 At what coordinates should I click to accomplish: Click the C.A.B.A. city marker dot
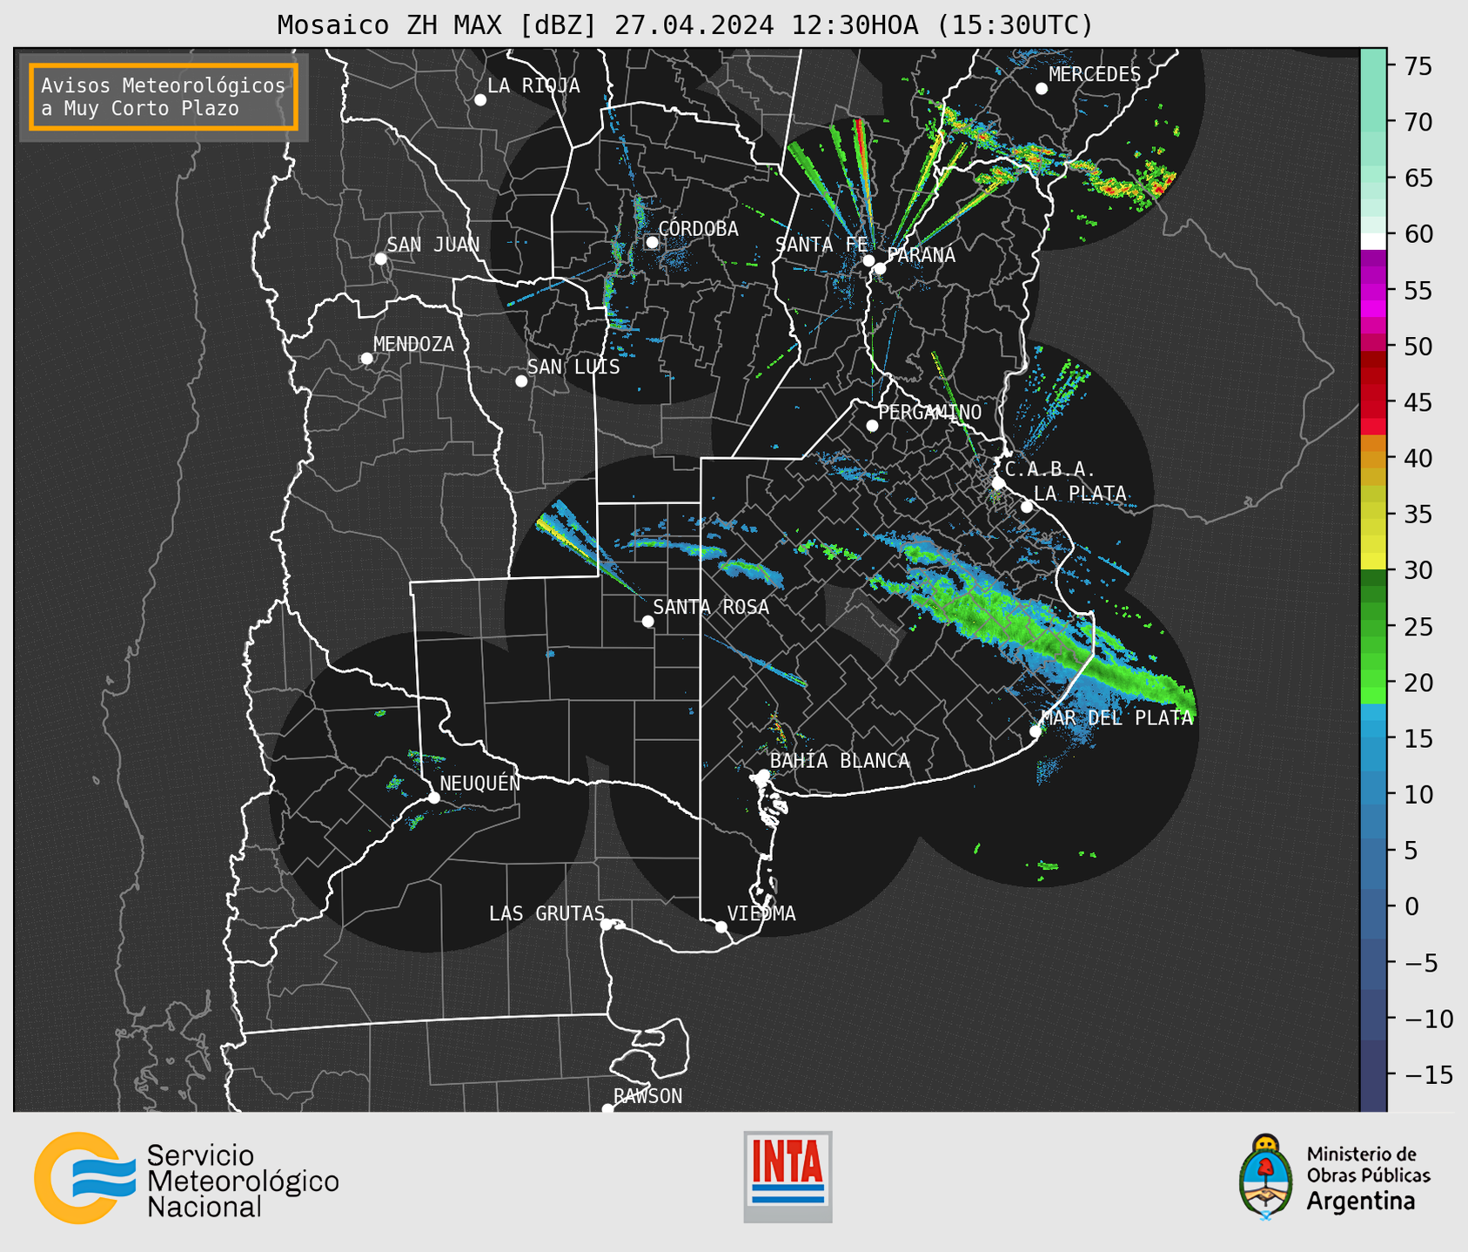999,483
